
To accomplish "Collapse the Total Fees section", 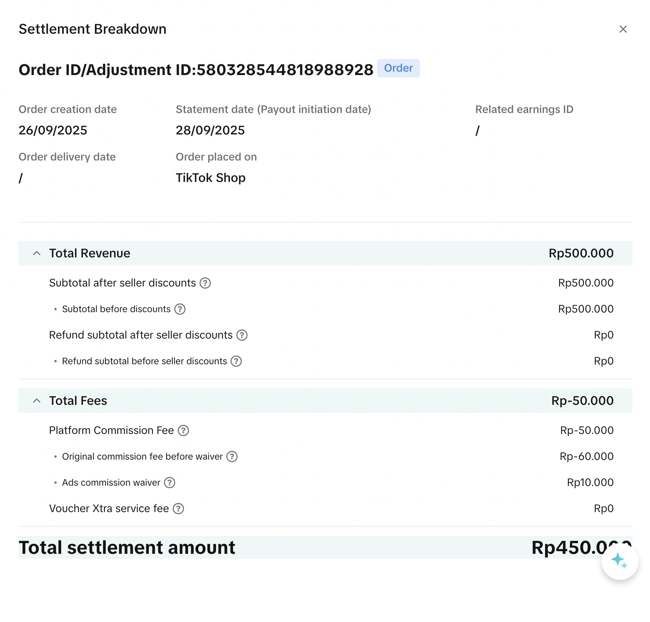I will [x=37, y=401].
